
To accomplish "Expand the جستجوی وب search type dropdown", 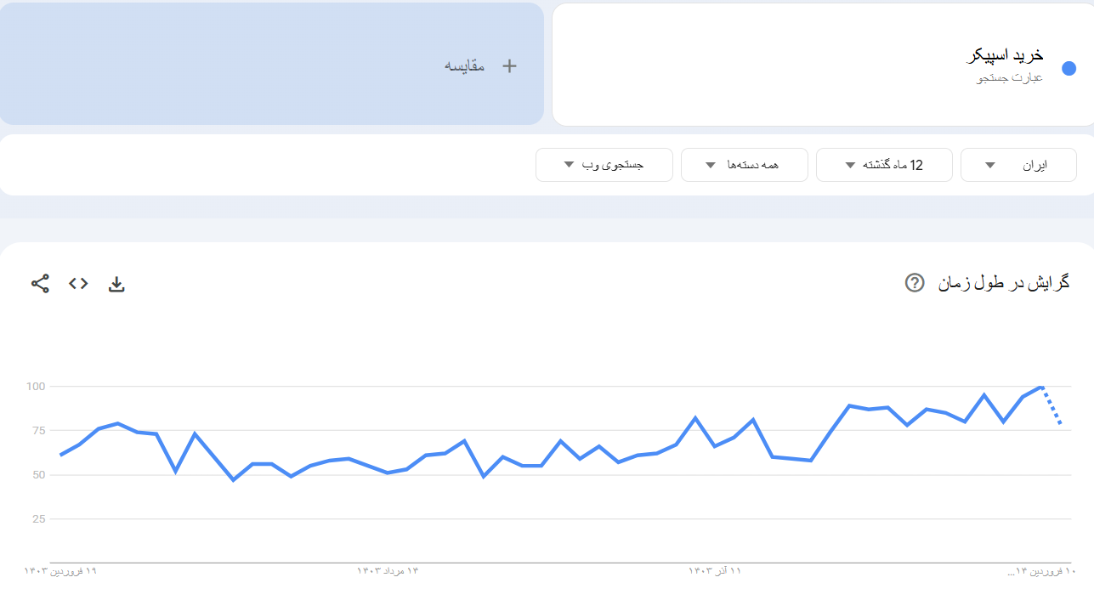I will (x=604, y=165).
